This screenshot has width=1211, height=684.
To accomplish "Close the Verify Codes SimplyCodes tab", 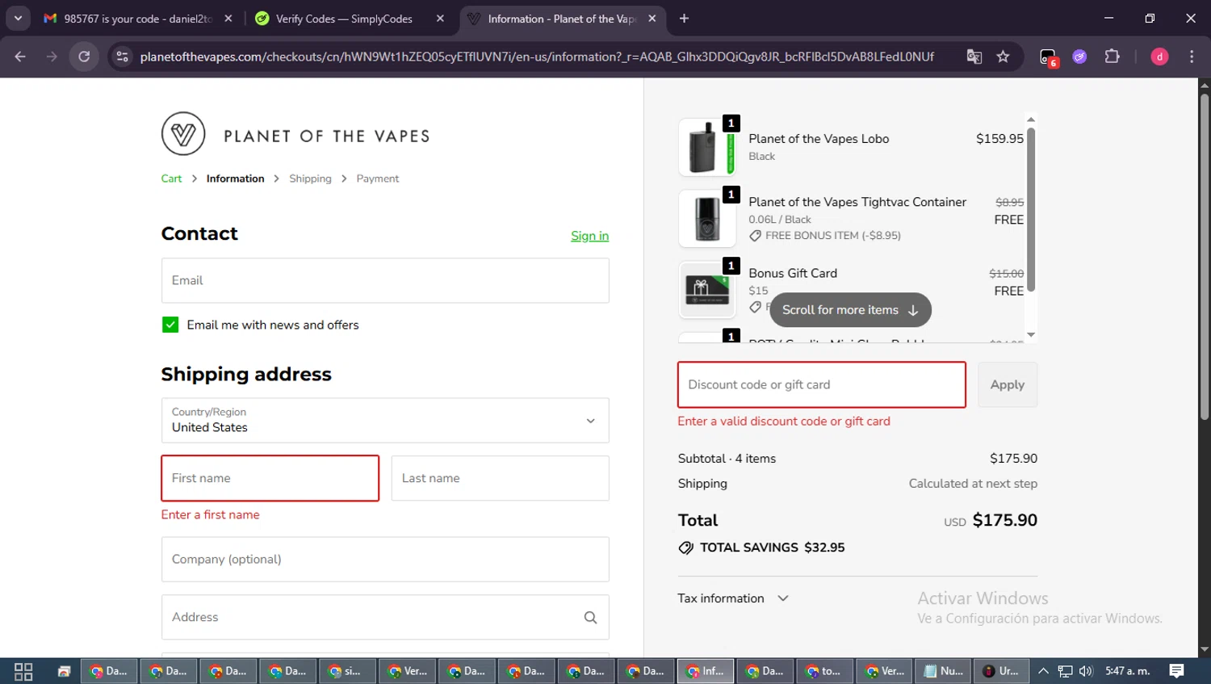I will click(x=440, y=19).
